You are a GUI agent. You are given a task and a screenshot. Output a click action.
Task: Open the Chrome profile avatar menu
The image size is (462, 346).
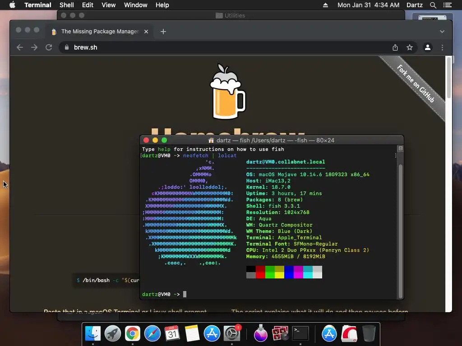(x=428, y=47)
